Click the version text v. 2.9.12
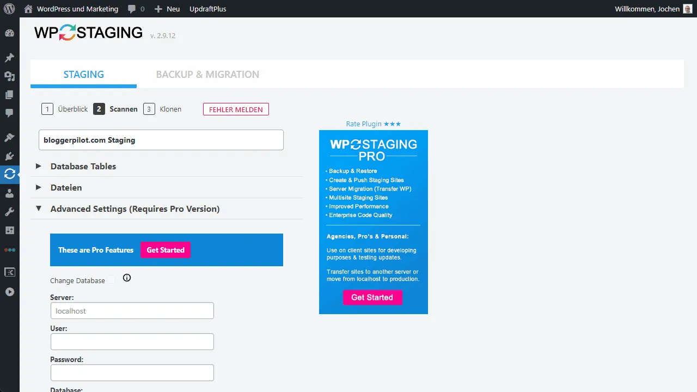This screenshot has height=392, width=697. (163, 35)
